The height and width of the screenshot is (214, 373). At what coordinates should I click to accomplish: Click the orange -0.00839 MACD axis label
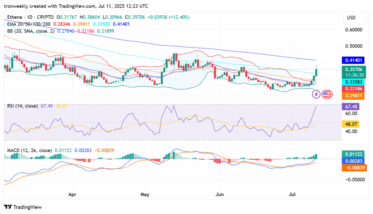click(354, 168)
